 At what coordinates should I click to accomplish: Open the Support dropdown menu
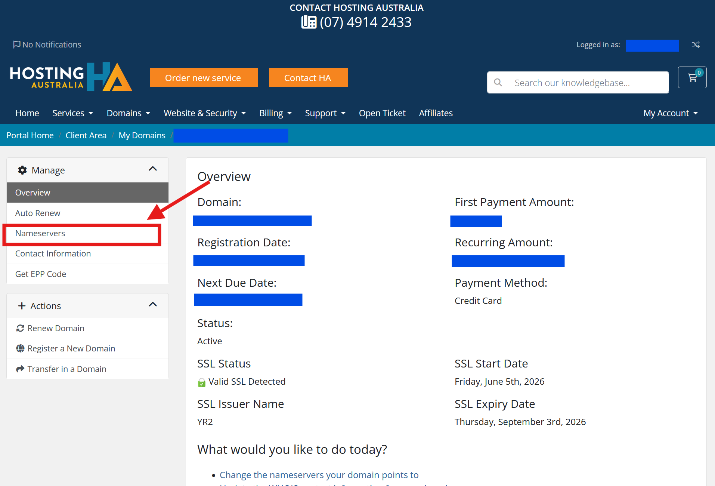click(325, 113)
